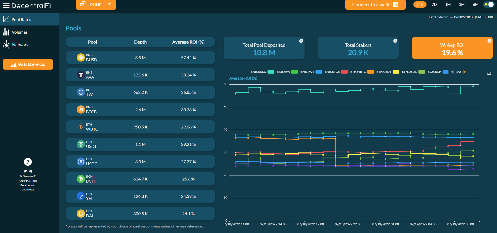The height and width of the screenshot is (233, 497).
Task: Click the 300.8 K depth of DAI
Action: (x=140, y=214)
